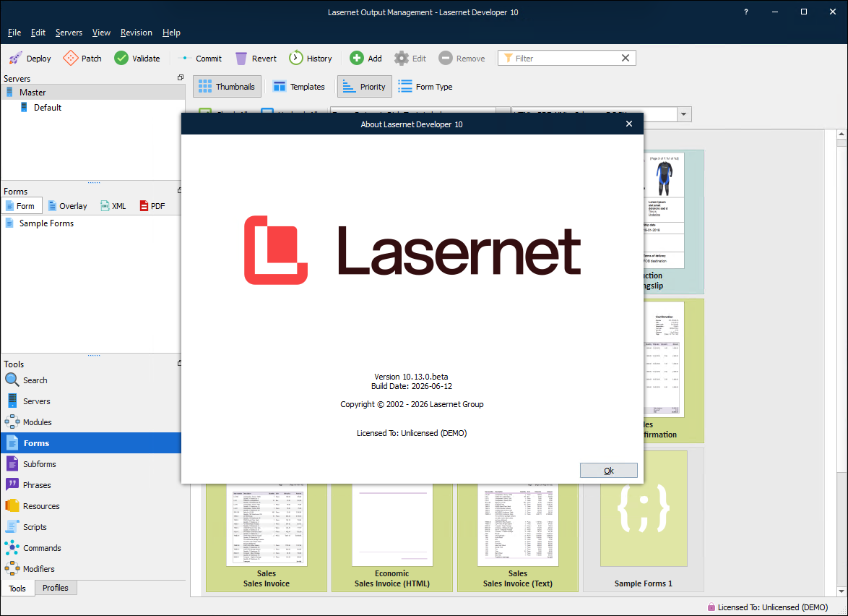The image size is (848, 616).
Task: Select the Master server node
Action: point(93,92)
